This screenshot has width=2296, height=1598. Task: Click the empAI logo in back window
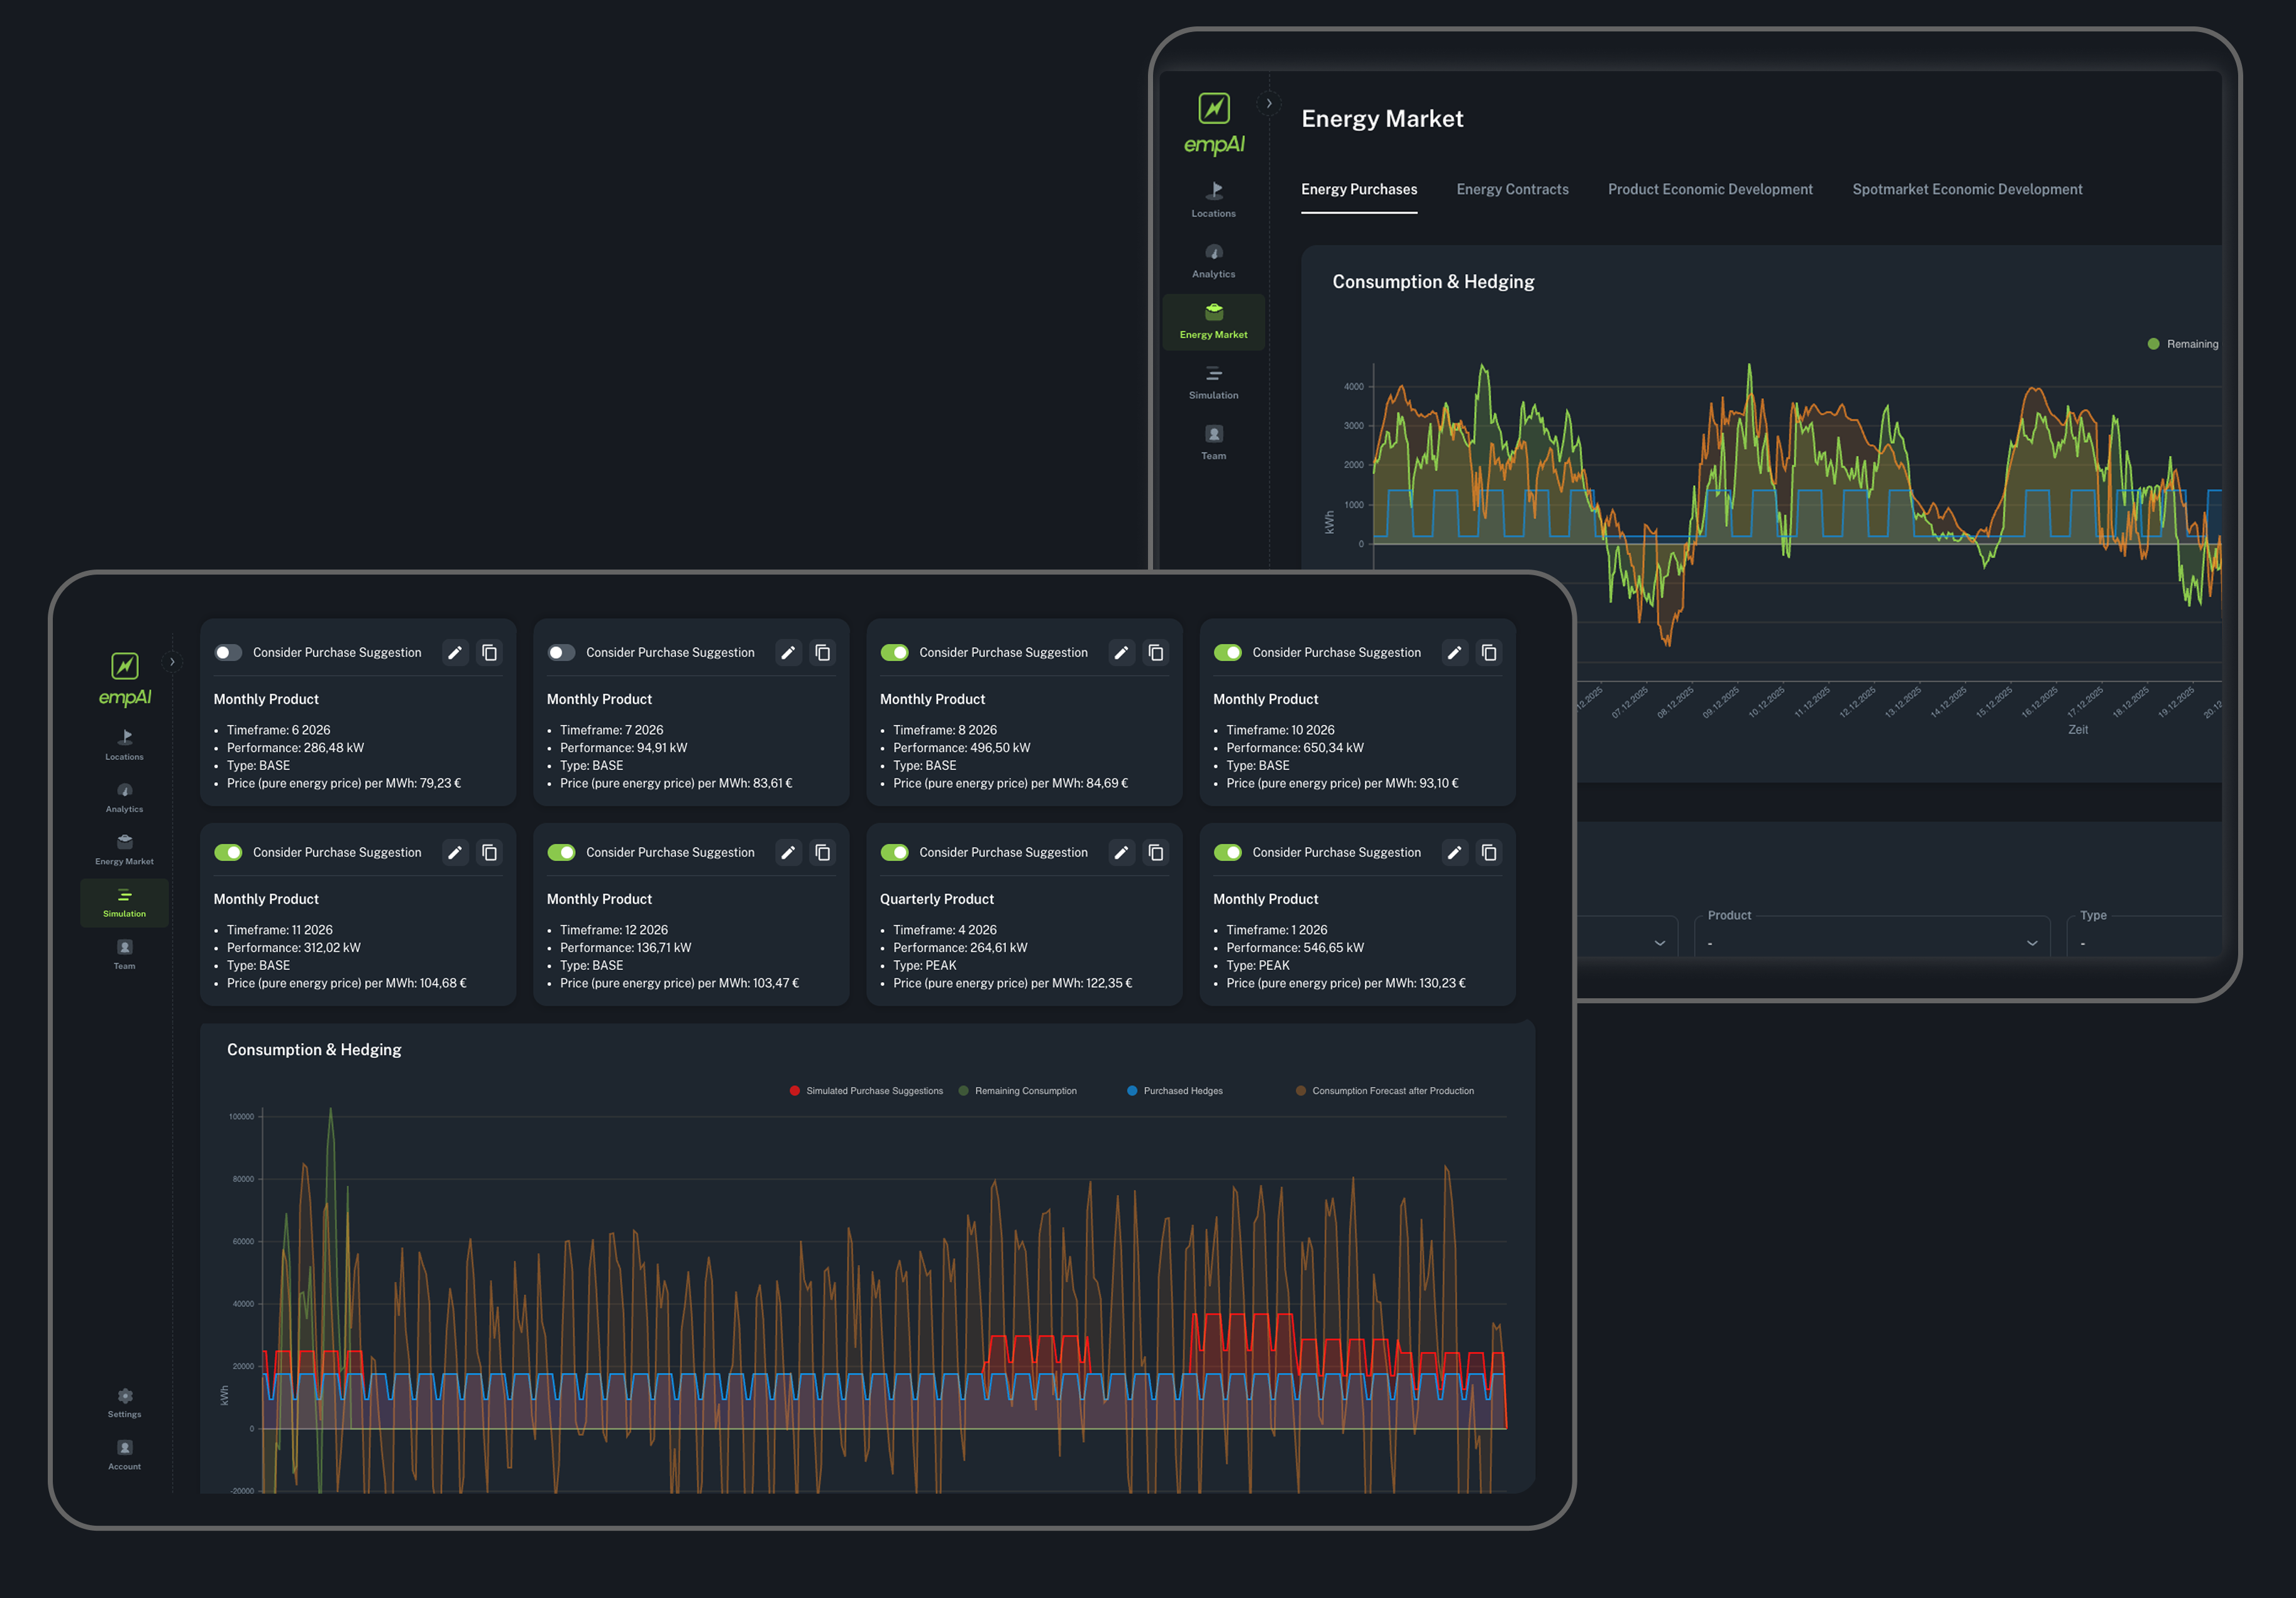(x=1214, y=124)
